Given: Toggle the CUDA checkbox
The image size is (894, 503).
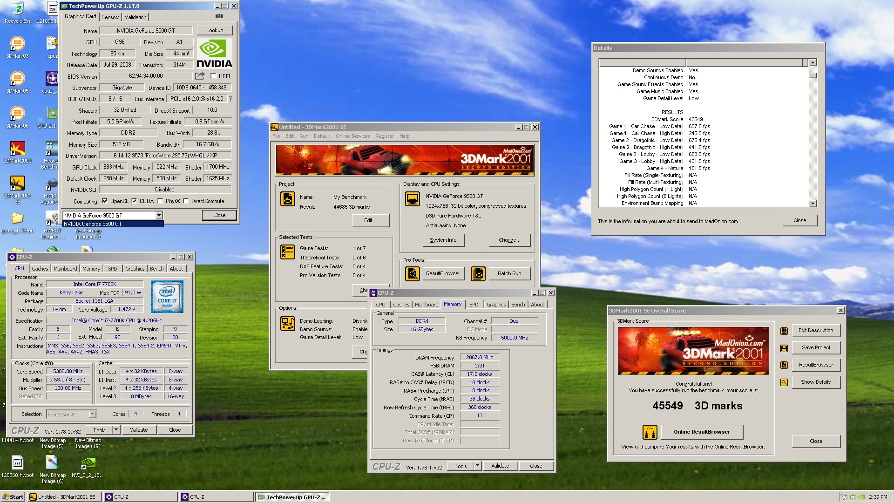Looking at the screenshot, I should pos(134,201).
